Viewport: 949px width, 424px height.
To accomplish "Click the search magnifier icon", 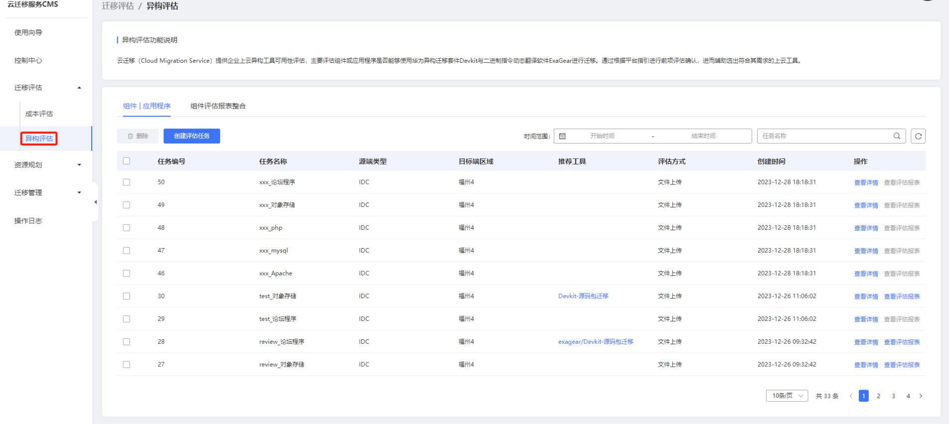I will (897, 136).
